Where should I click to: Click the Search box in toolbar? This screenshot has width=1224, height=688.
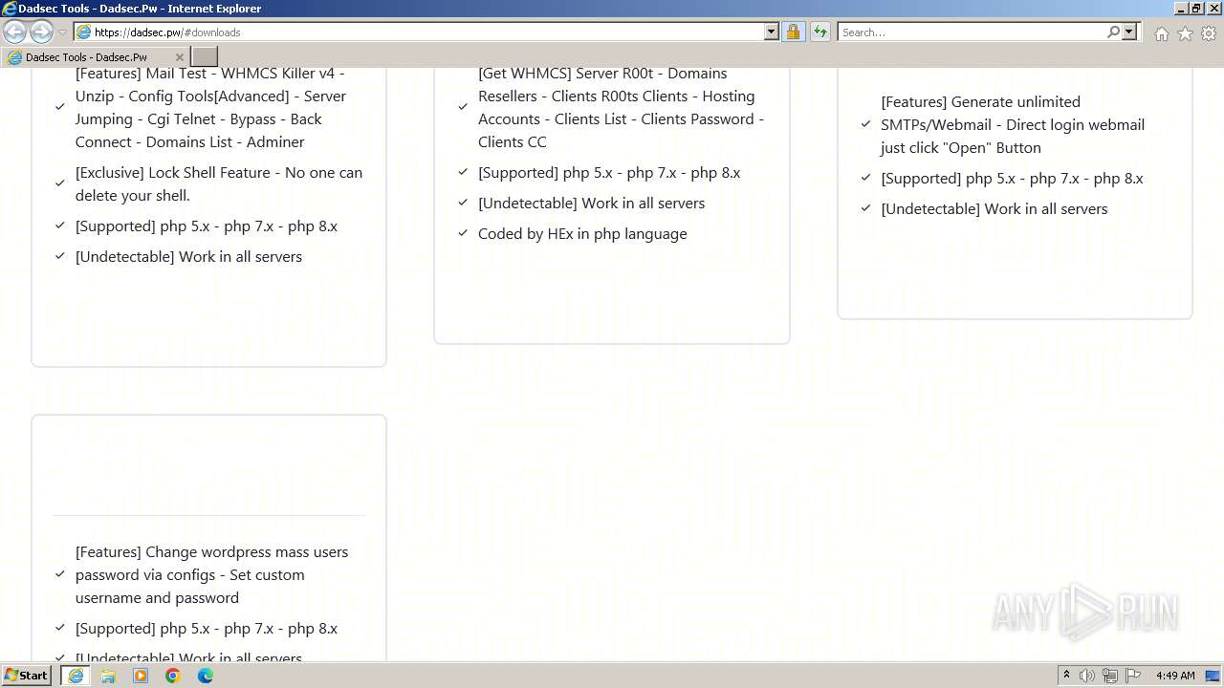972,32
